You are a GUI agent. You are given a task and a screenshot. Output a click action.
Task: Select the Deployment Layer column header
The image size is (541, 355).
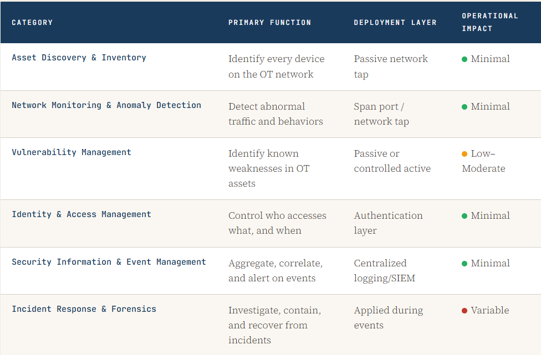pos(395,22)
